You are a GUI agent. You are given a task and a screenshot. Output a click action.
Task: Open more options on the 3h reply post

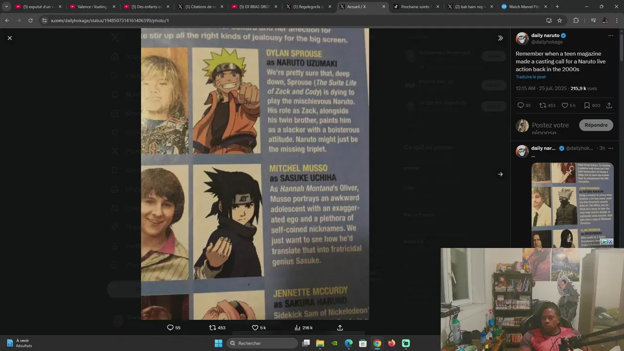610,148
